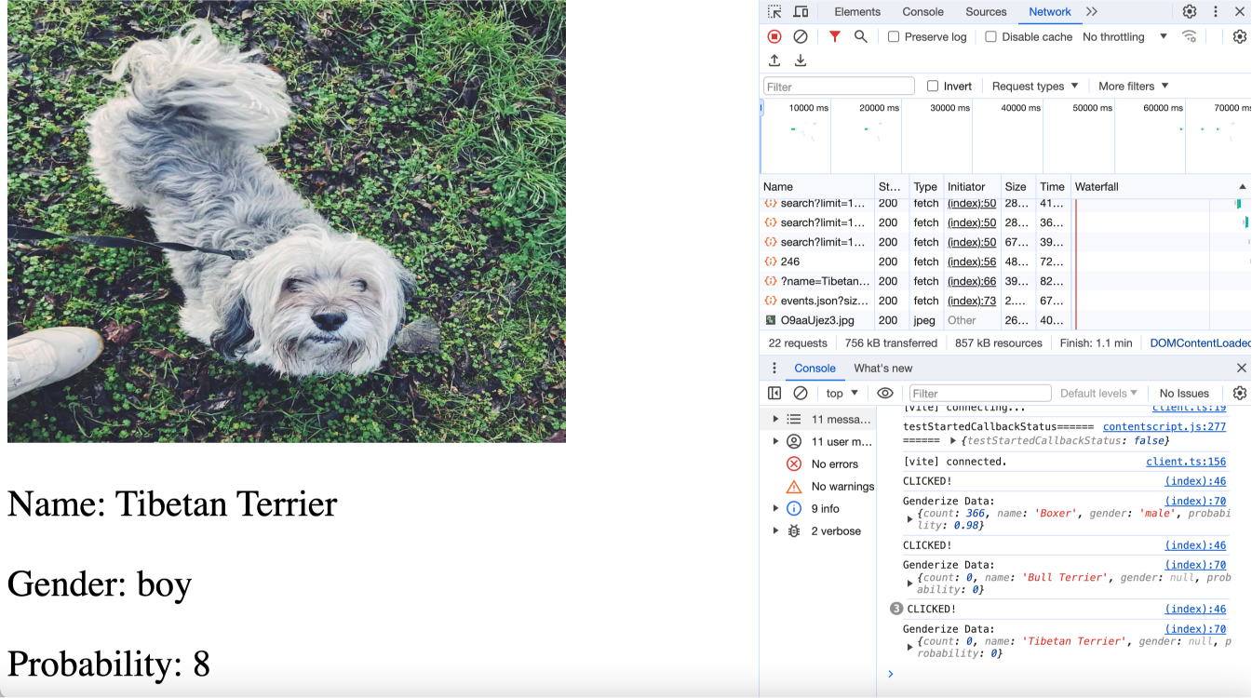Toggle the red network filter funnel
1252x698 pixels.
point(835,36)
